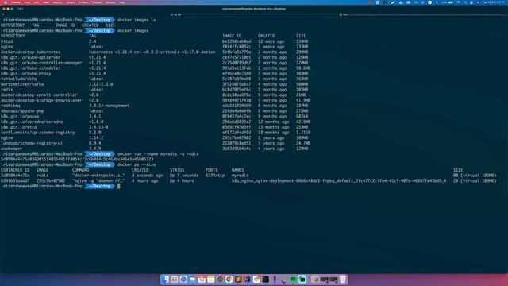Click the 'docker images ls' command text
508x286 pixels.
137,20
